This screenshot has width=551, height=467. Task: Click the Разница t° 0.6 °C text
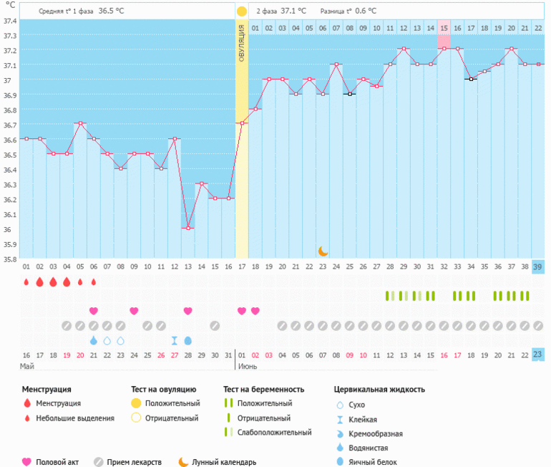(x=348, y=11)
